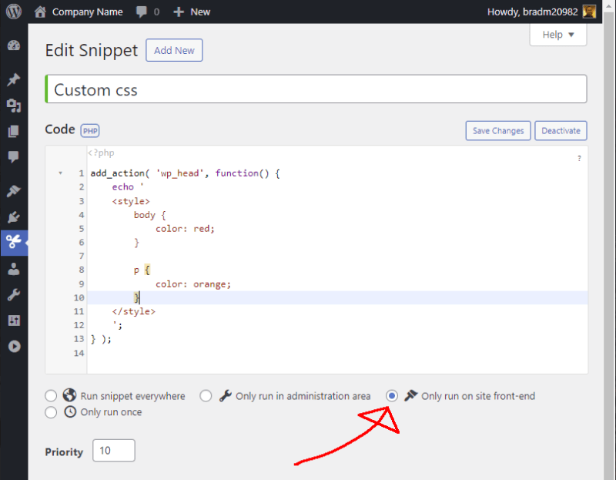Choose the 'Only run once' option

pyautogui.click(x=51, y=412)
